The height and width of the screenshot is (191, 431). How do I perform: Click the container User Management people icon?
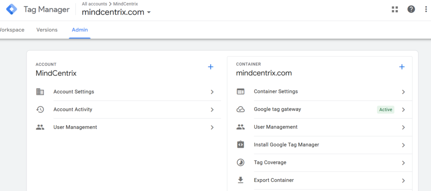click(240, 127)
